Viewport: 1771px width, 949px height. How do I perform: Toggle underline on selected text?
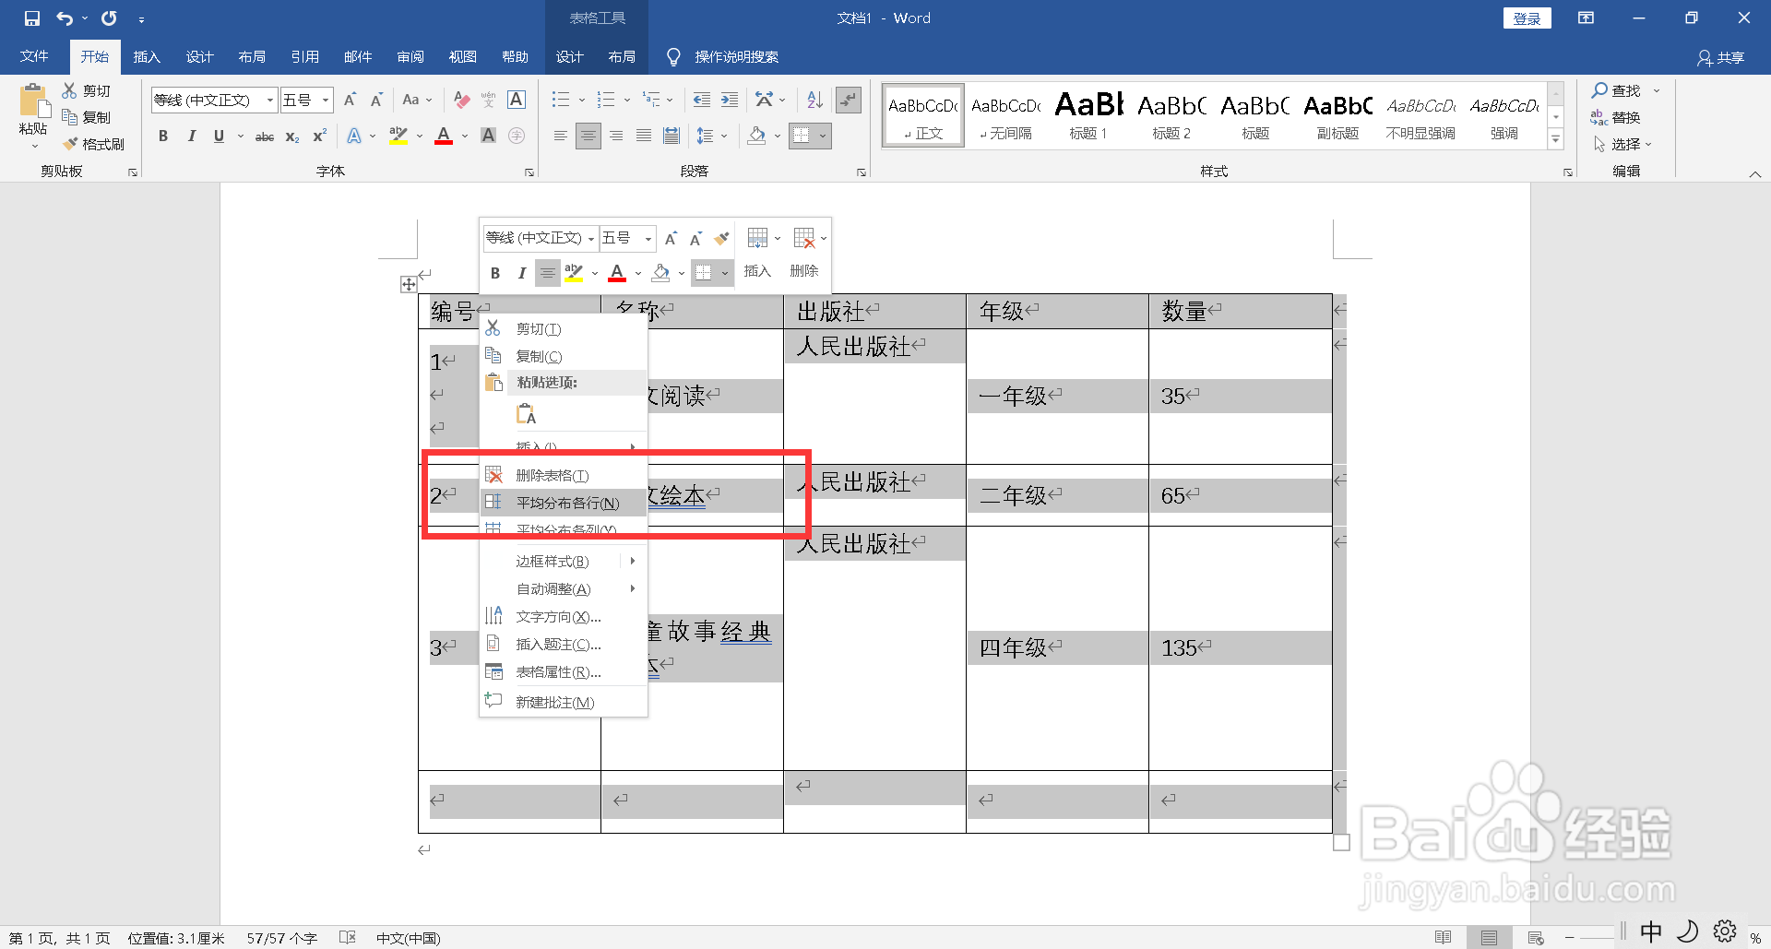[218, 136]
